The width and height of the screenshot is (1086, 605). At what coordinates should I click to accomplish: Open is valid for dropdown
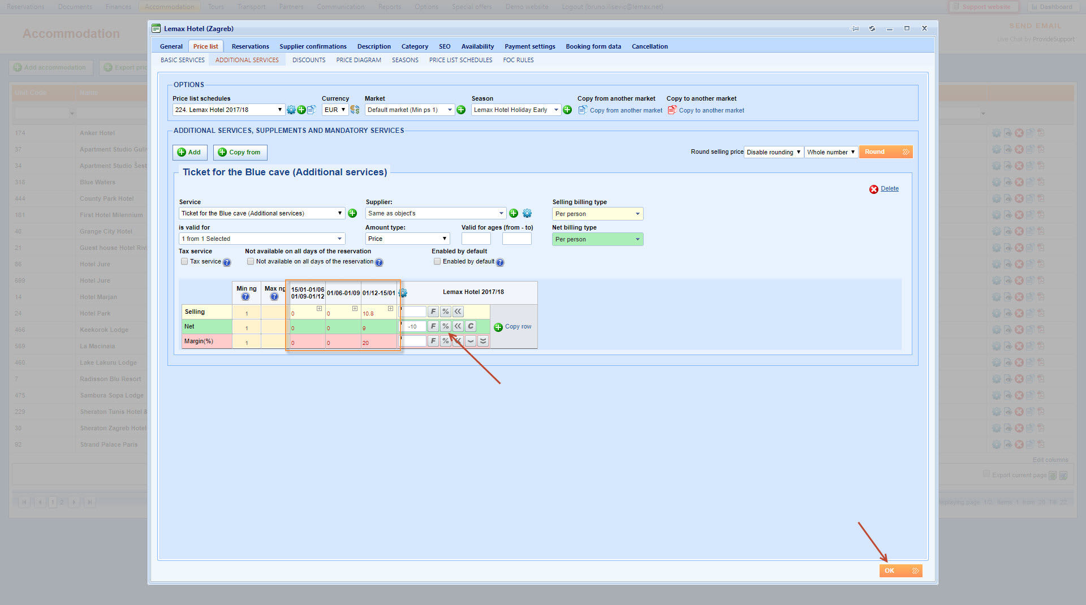pyautogui.click(x=262, y=239)
